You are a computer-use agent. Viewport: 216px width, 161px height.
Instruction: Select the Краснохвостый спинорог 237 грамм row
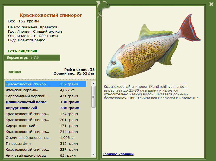46,149
